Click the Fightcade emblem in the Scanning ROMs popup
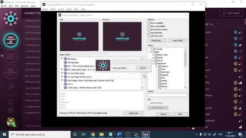The image size is (246, 138). 103,66
